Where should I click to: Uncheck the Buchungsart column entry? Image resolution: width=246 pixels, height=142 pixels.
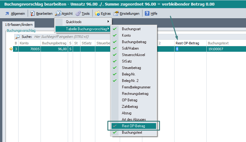tap(131, 29)
